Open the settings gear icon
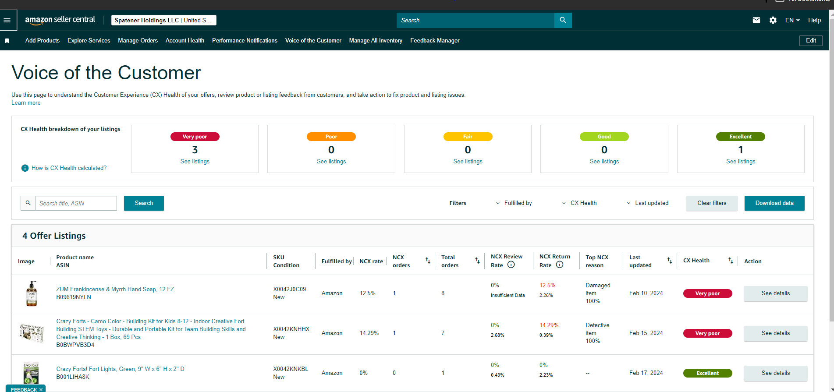Image resolution: width=834 pixels, height=392 pixels. coord(773,20)
